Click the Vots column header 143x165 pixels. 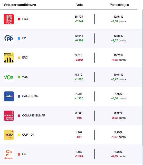pyautogui.click(x=79, y=5)
